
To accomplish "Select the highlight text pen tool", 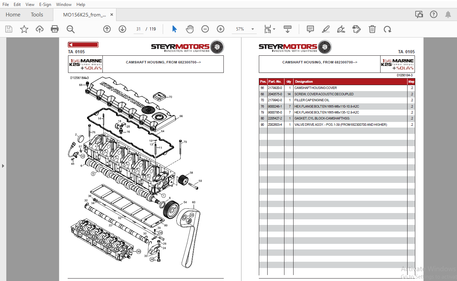I will 326,29.
